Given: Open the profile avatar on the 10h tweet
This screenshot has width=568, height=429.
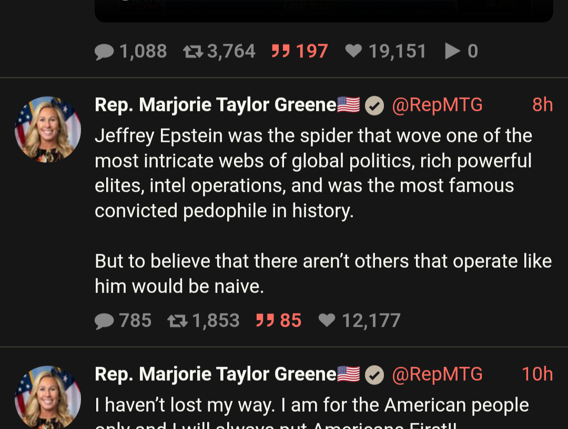Looking at the screenshot, I should point(48,397).
